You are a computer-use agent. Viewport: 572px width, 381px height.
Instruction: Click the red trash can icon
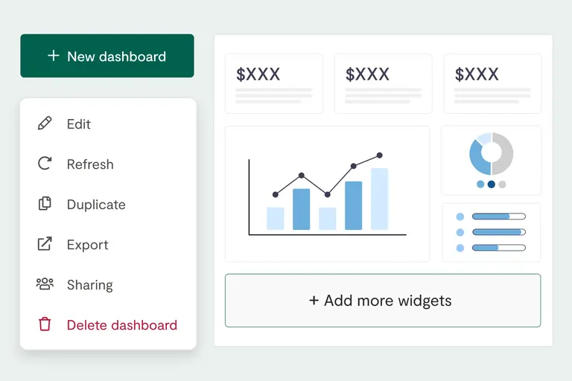tap(45, 324)
